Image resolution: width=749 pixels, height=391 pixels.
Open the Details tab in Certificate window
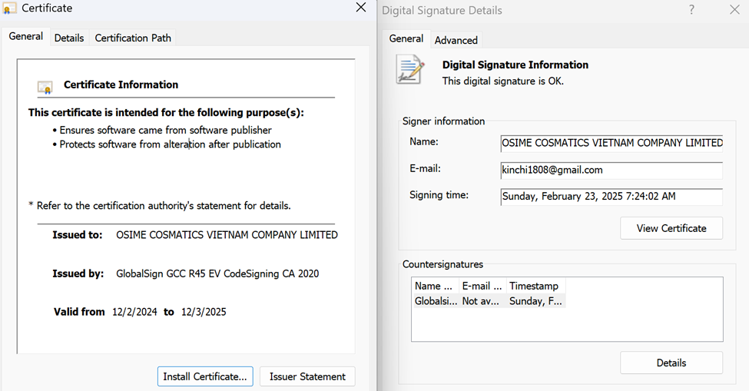pos(69,38)
